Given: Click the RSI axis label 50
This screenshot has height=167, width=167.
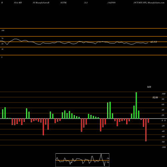Looking at the screenshot, I should point(2,44).
